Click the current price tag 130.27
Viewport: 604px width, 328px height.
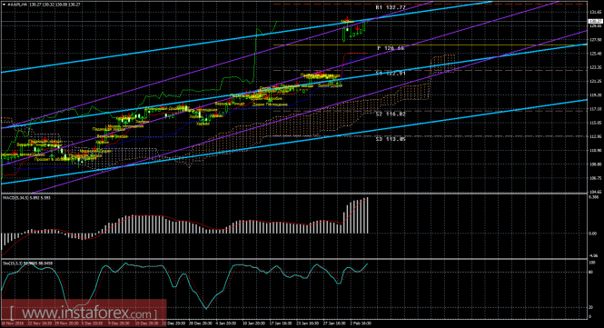pos(596,21)
